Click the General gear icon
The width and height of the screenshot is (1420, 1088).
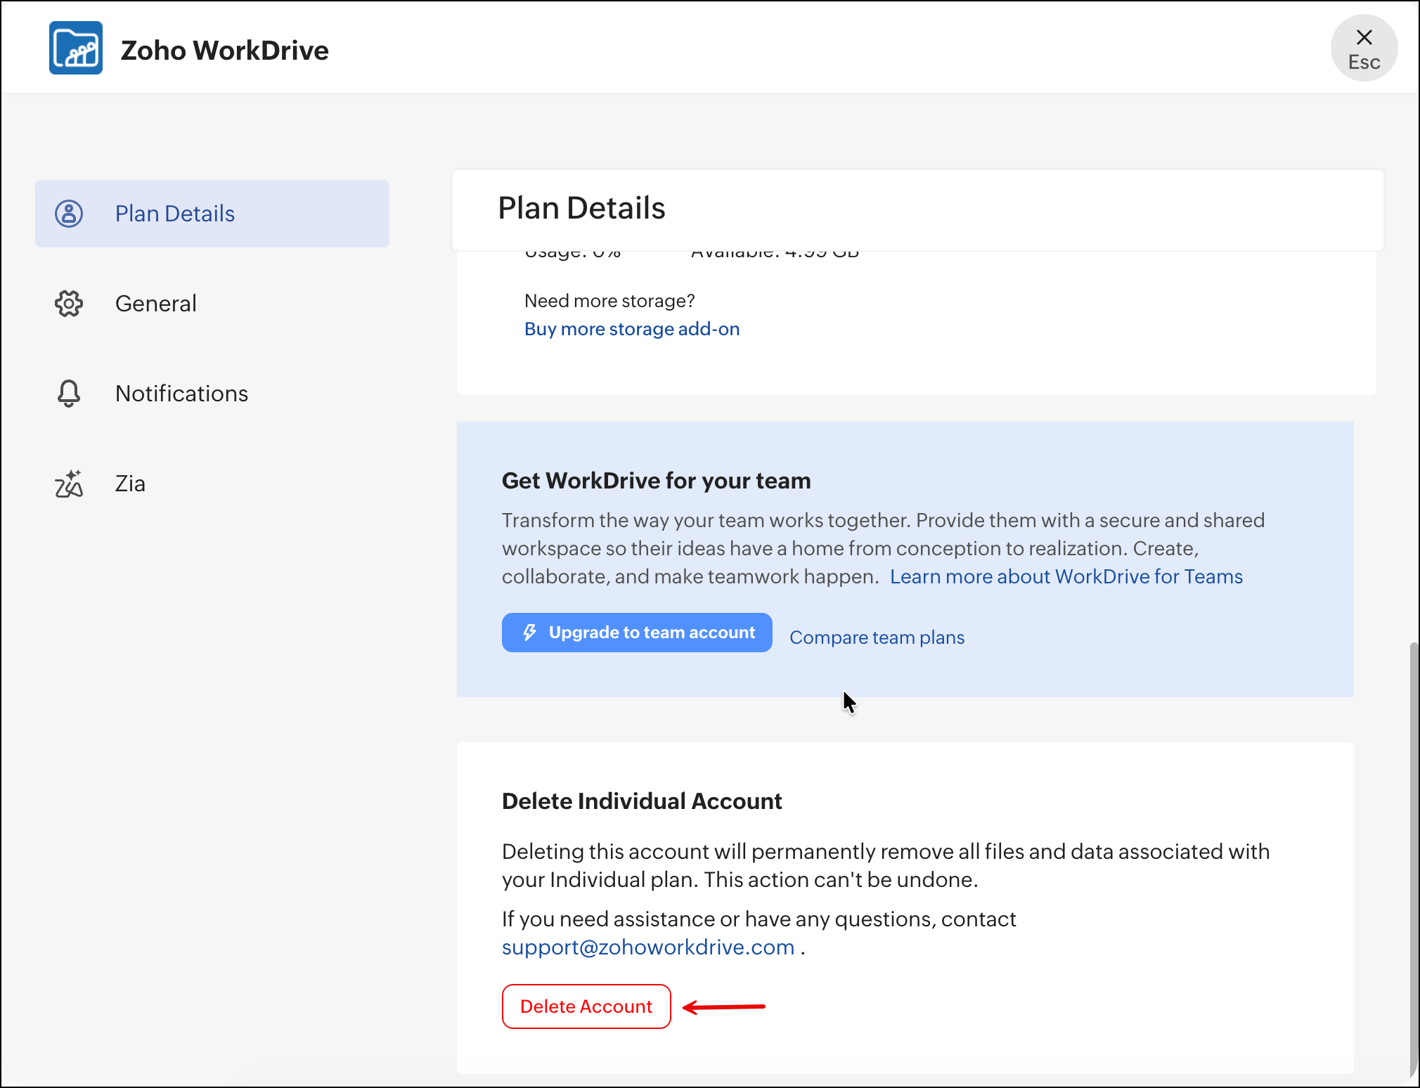(69, 304)
